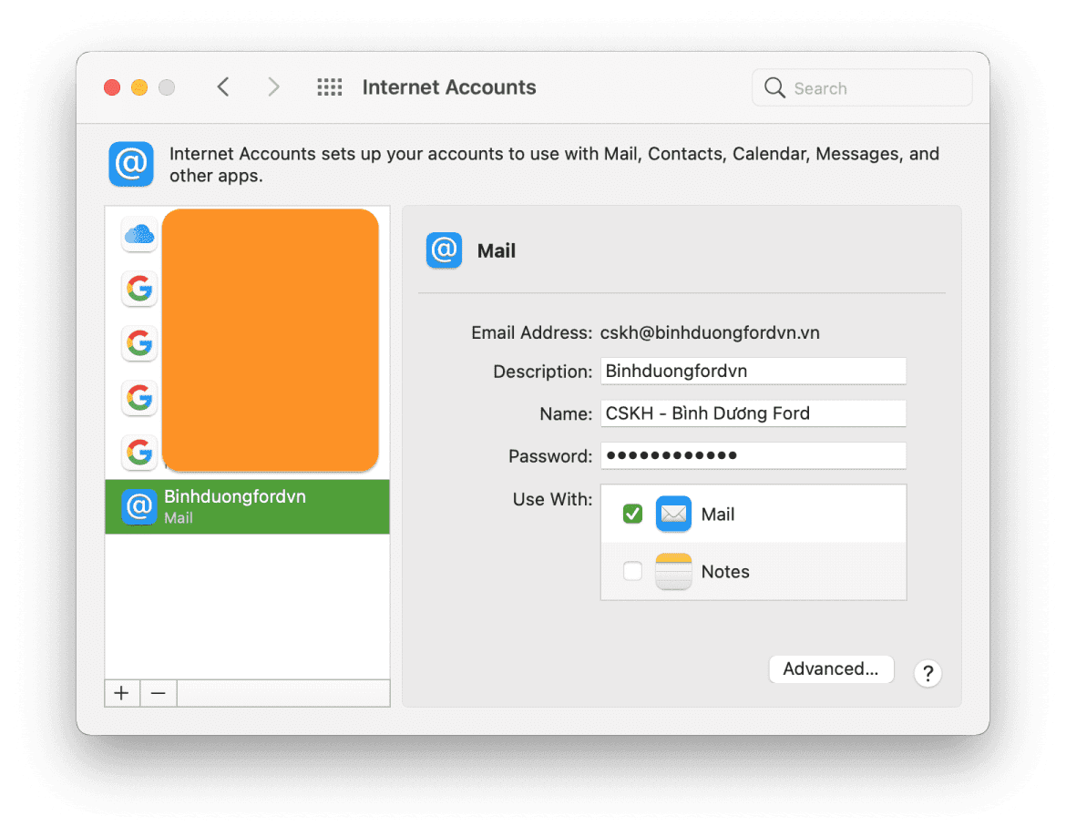Disable Mail for the Binhduongfordvn account
Screen dimensions: 1066x836
632,514
